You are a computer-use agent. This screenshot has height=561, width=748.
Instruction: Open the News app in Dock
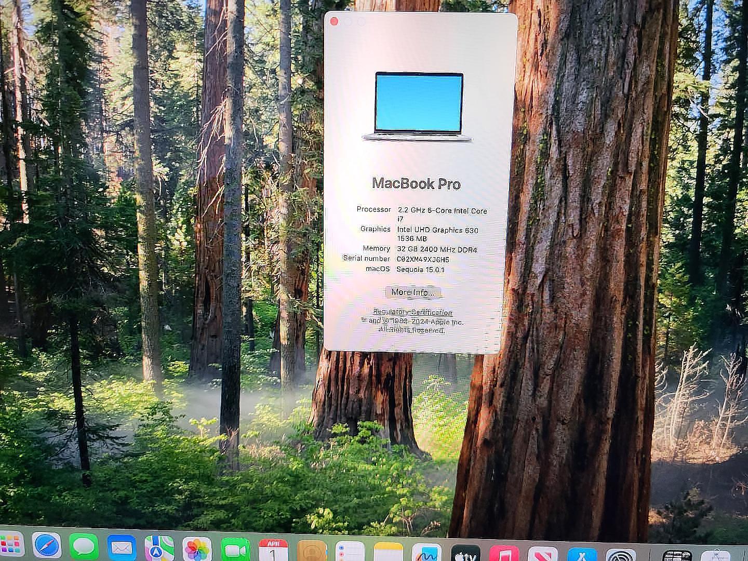point(543,554)
